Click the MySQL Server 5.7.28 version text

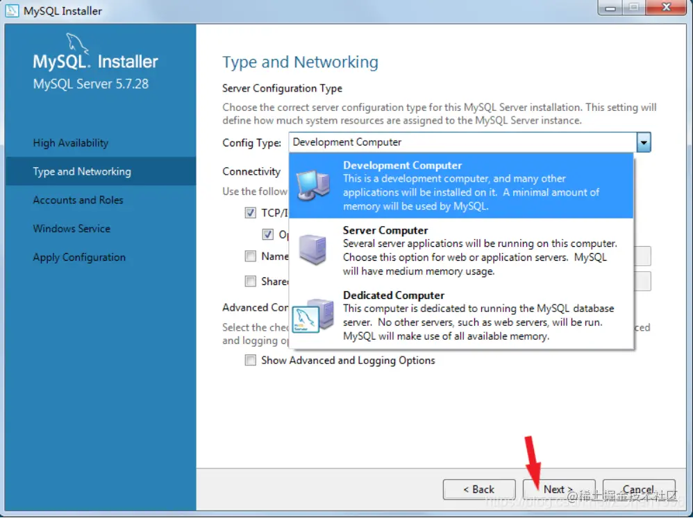[x=90, y=84]
